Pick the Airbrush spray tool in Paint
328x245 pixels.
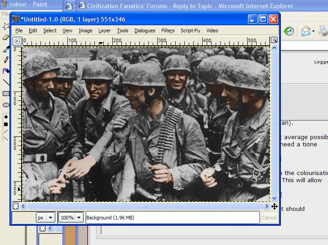coord(6,71)
